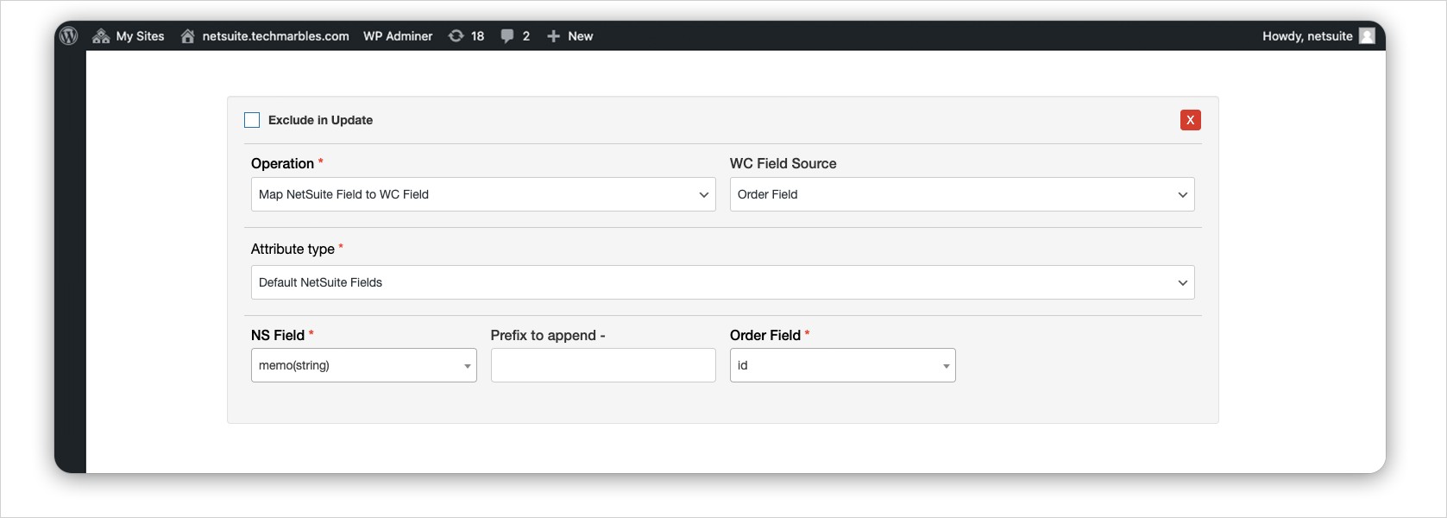Open the My Sites menu
The image size is (1447, 518).
pos(140,35)
